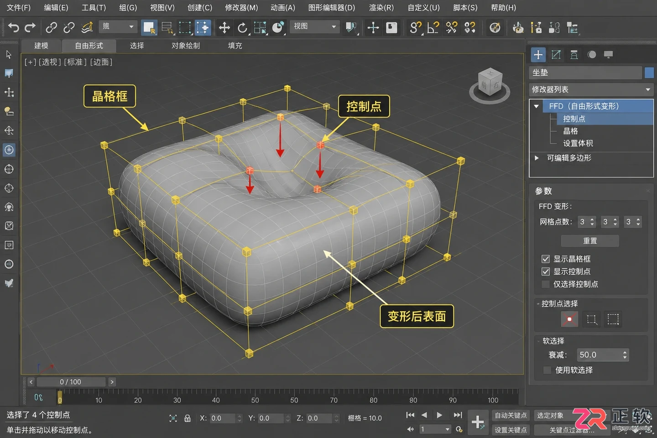
Task: Toggle 显示控制点 checkbox
Action: click(x=545, y=271)
